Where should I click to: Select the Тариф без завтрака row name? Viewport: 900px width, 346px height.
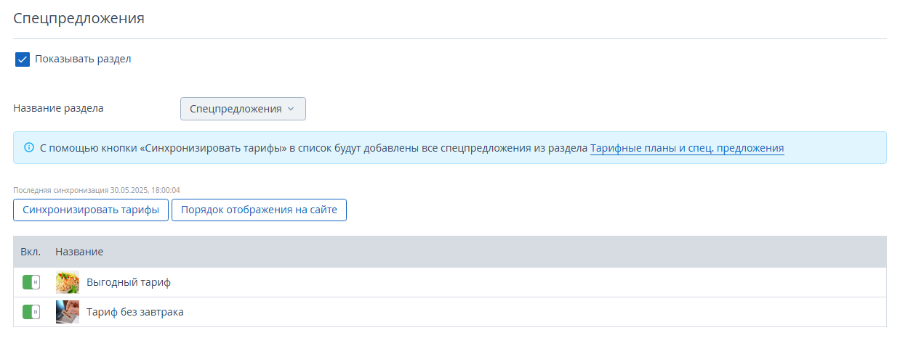135,312
